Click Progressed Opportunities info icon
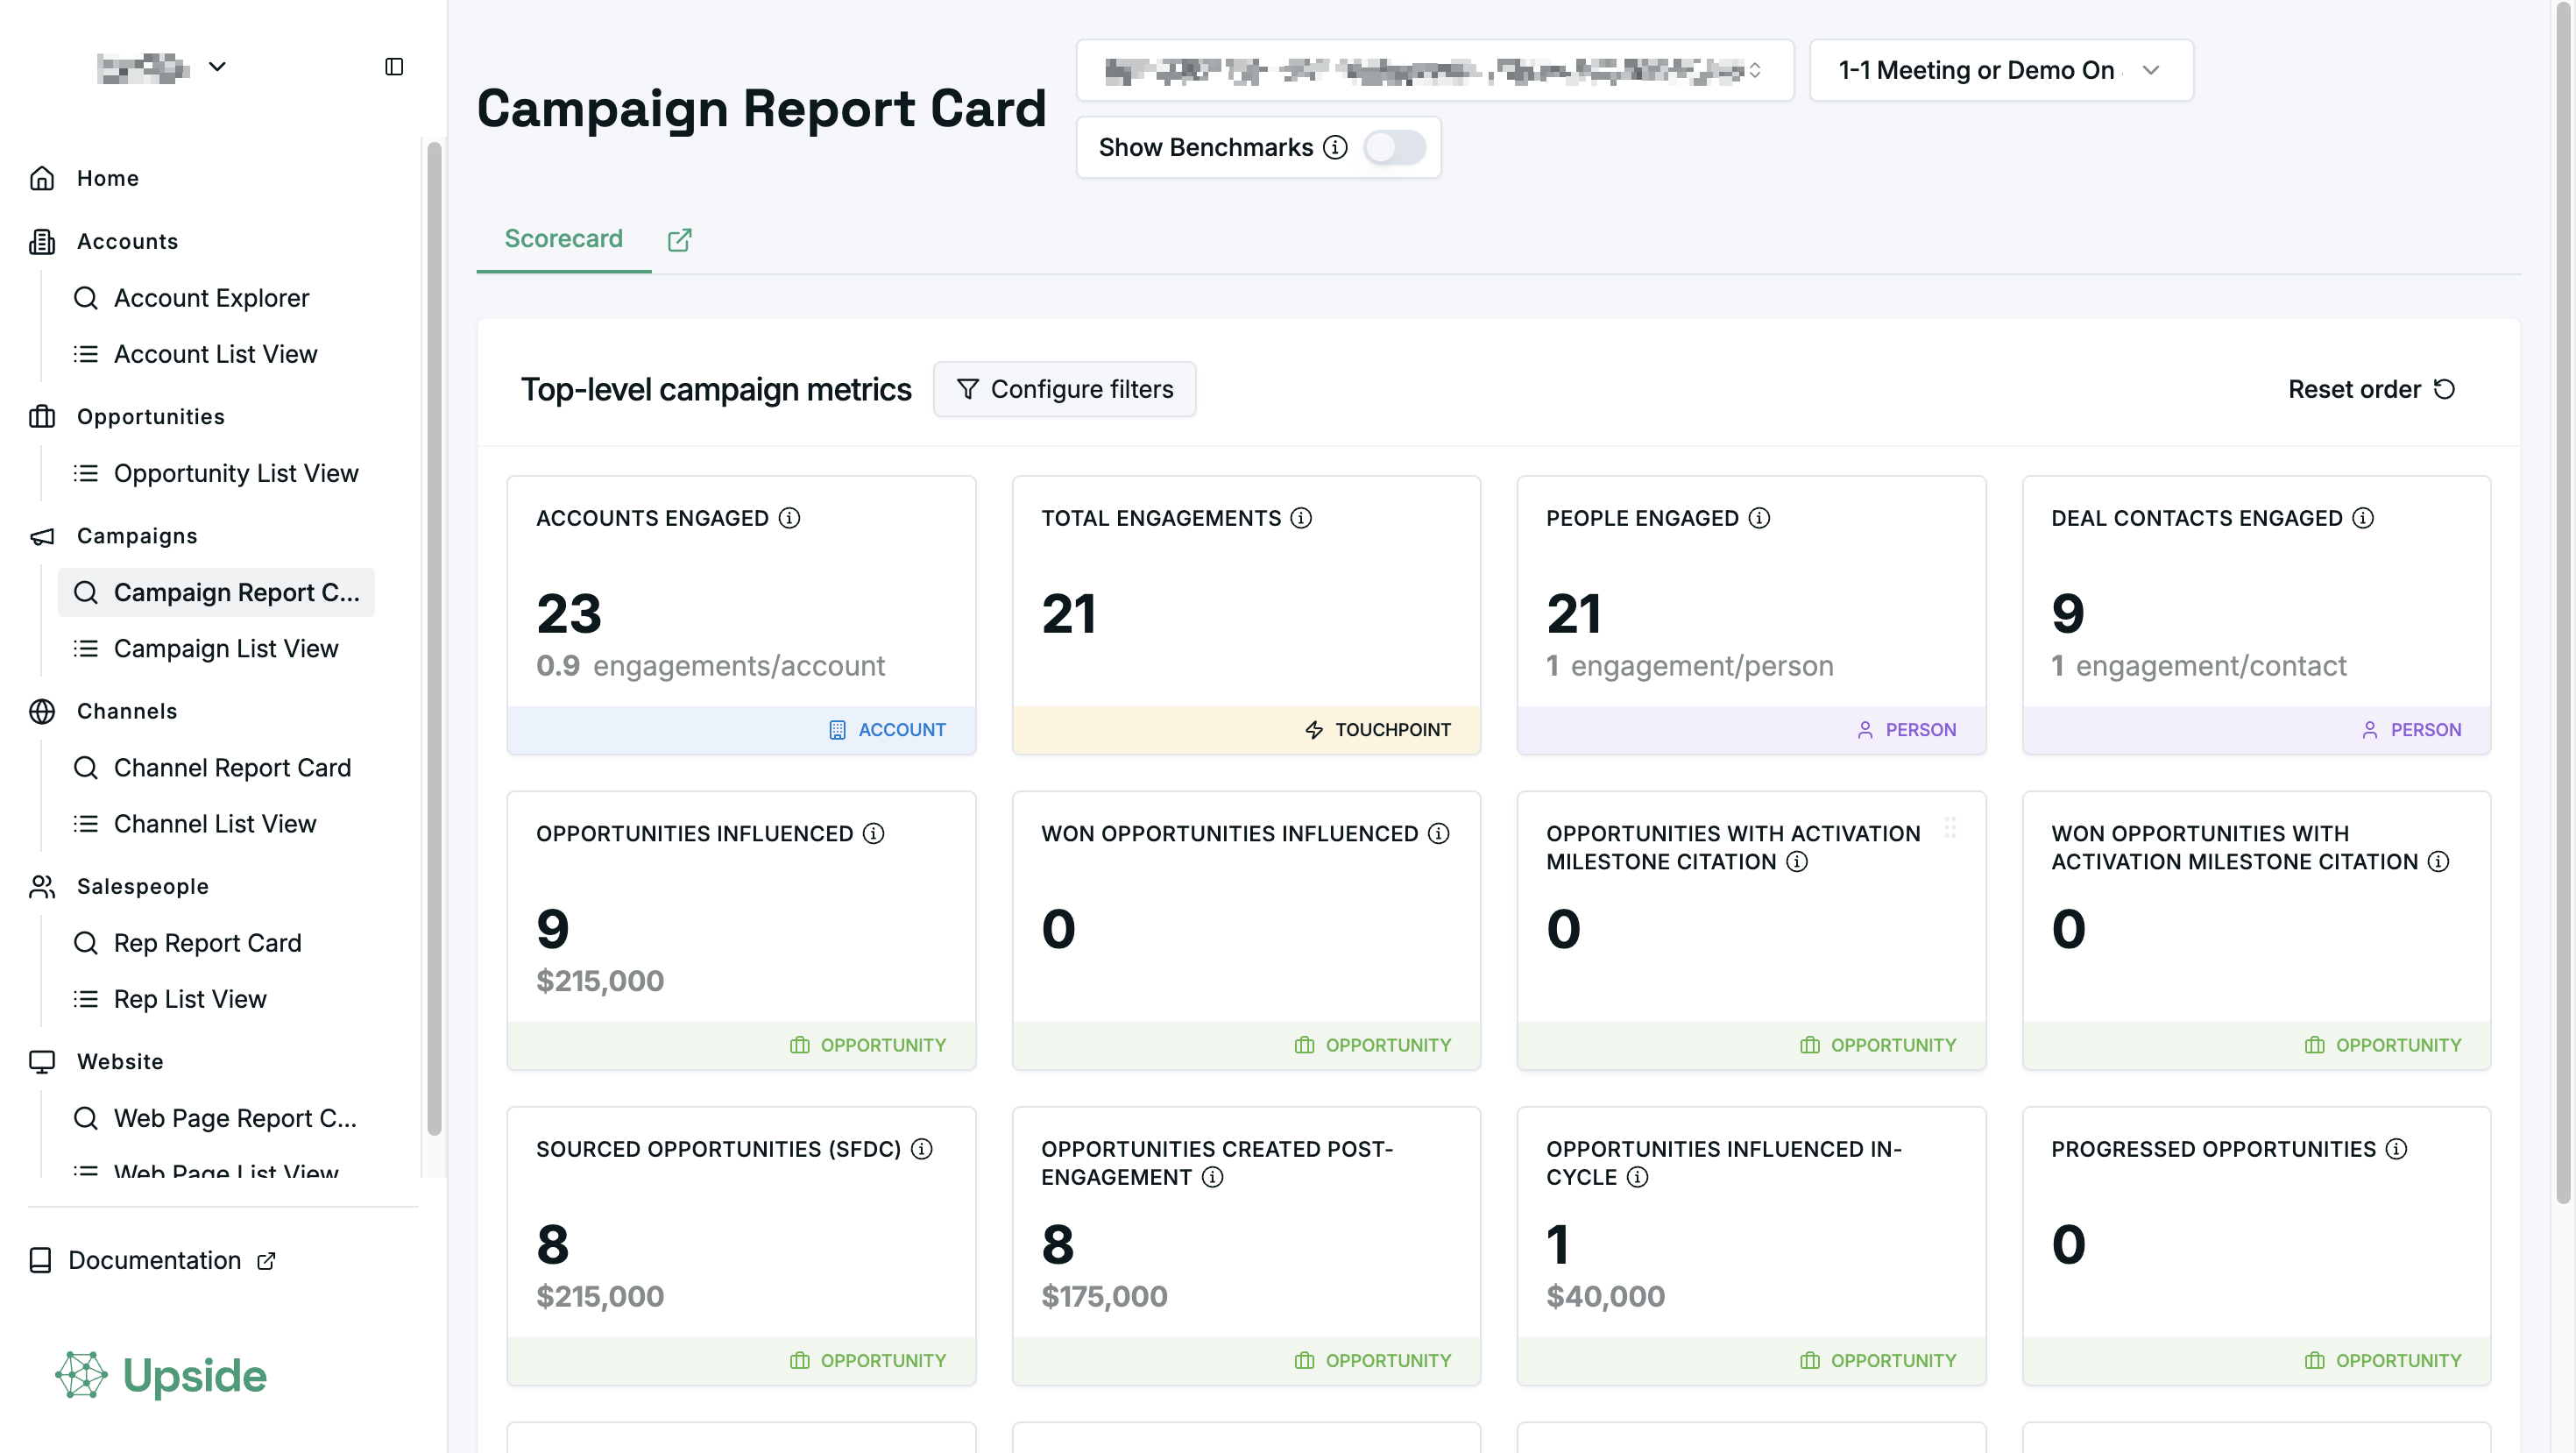This screenshot has width=2576, height=1453. coord(2395,1149)
